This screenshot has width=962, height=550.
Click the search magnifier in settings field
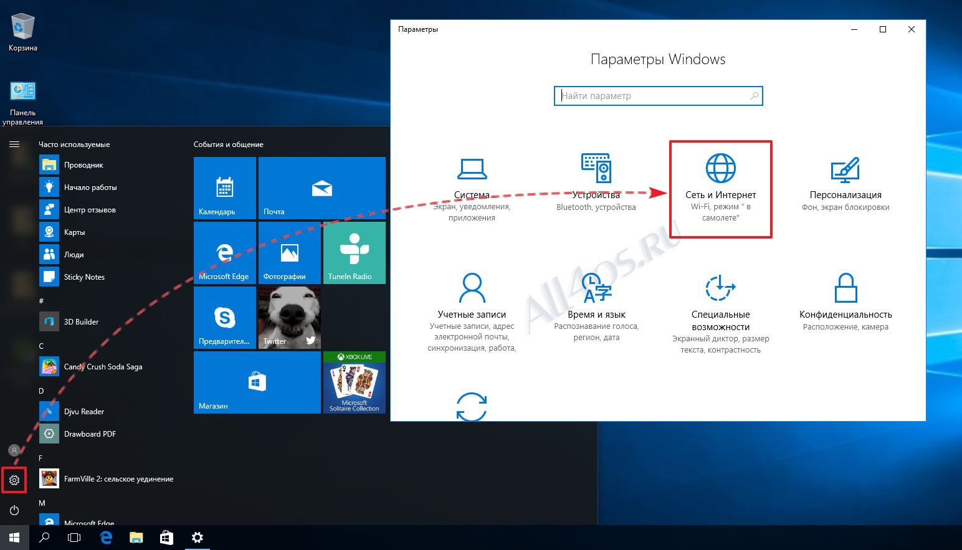[754, 96]
